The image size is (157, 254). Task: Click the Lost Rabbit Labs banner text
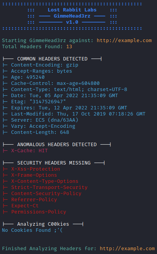[72, 10]
